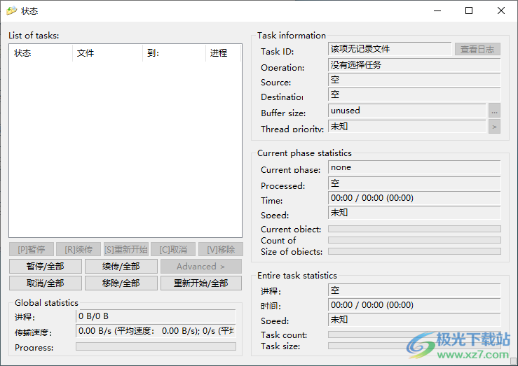This screenshot has width=518, height=366.
Task: Close the 状态 window
Action: pos(500,10)
